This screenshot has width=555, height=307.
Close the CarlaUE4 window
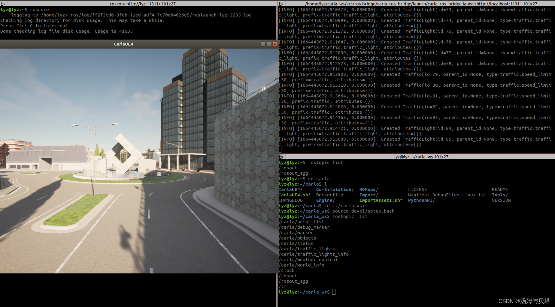[275, 44]
